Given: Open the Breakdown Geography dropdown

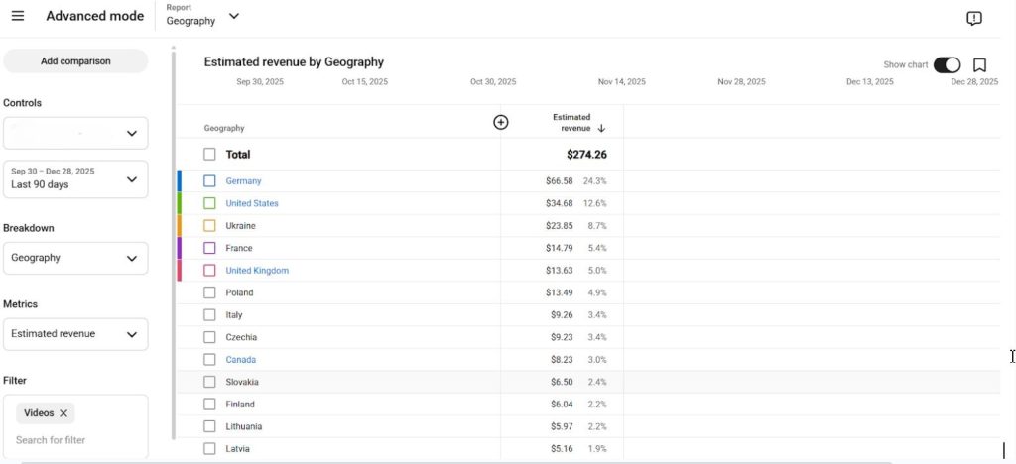Looking at the screenshot, I should pos(75,258).
